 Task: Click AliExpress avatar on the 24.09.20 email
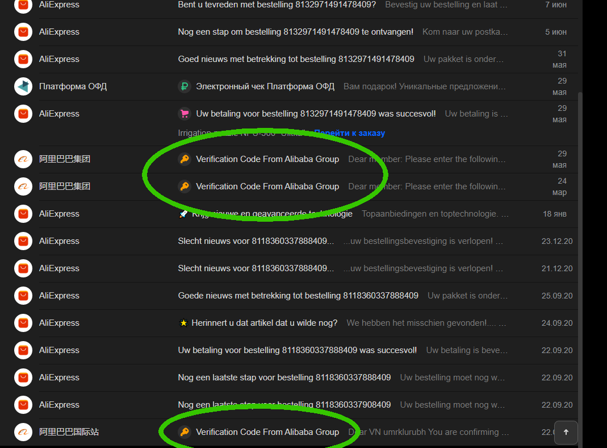point(23,323)
